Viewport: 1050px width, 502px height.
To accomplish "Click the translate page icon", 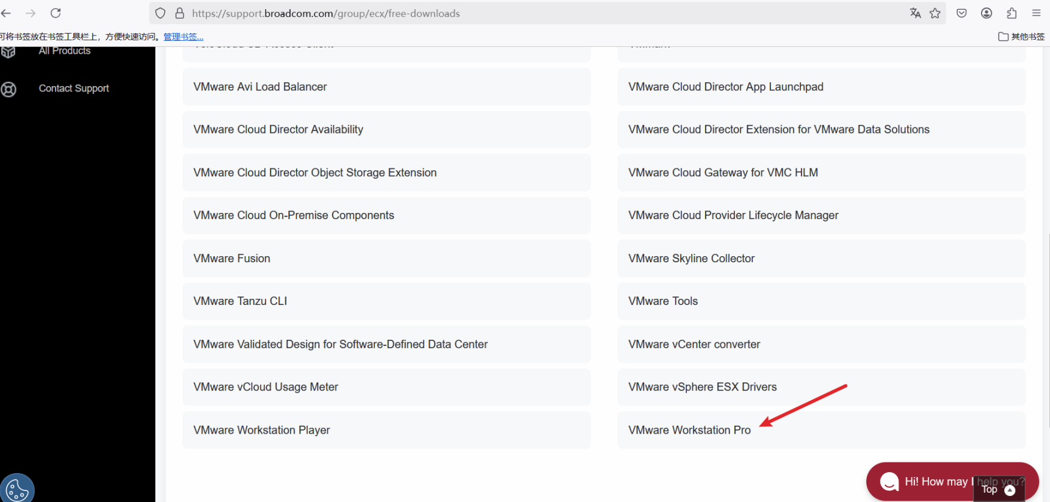I will pyautogui.click(x=915, y=13).
